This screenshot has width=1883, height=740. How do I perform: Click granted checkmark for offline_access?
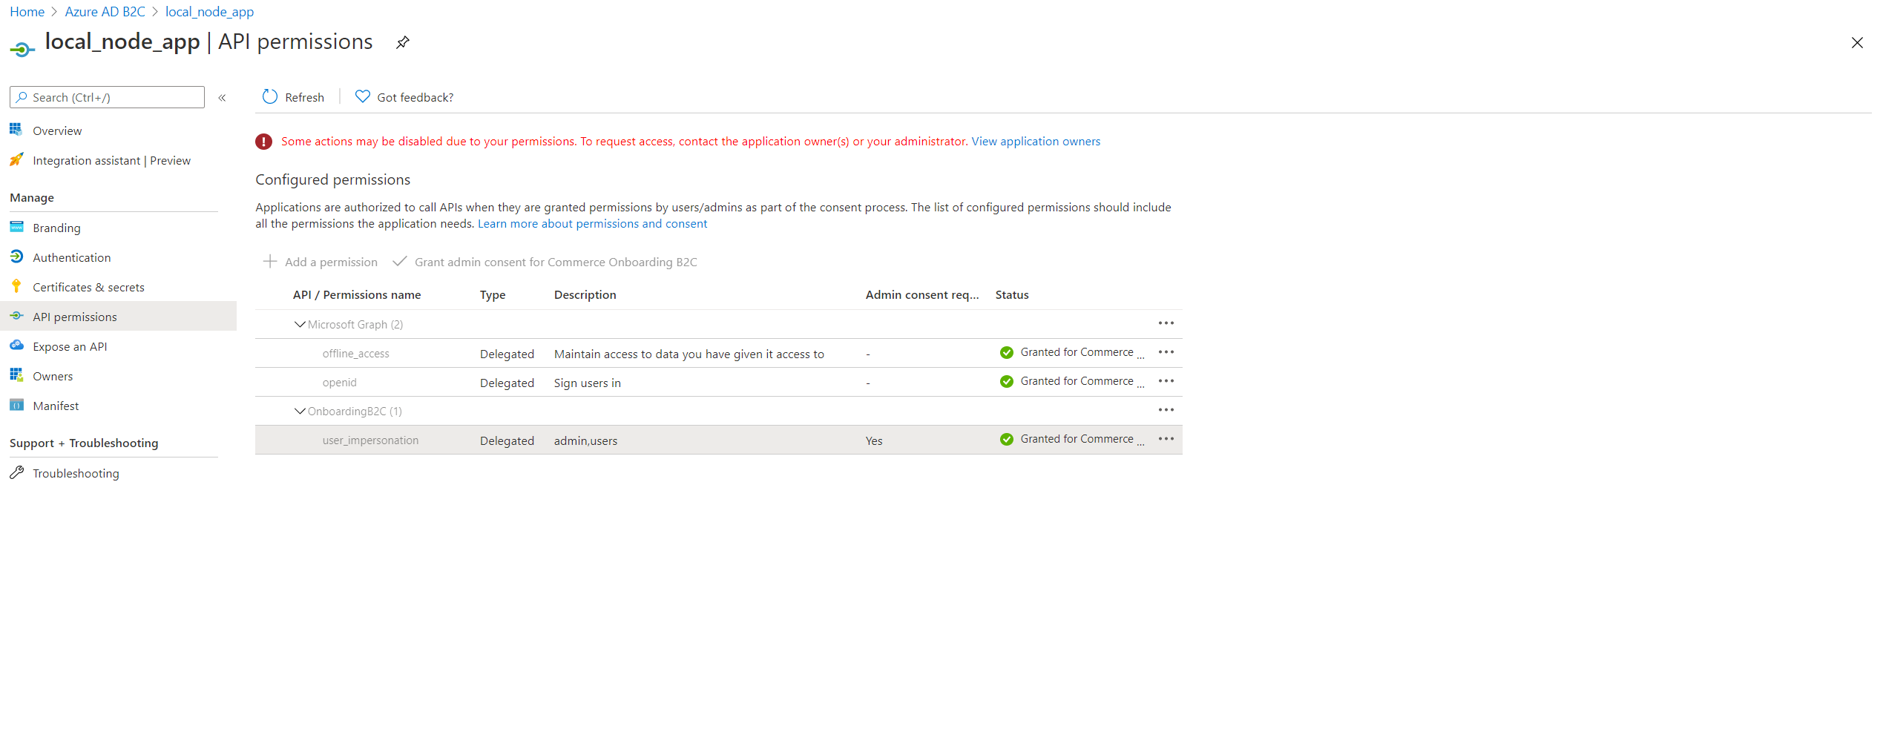(1007, 353)
